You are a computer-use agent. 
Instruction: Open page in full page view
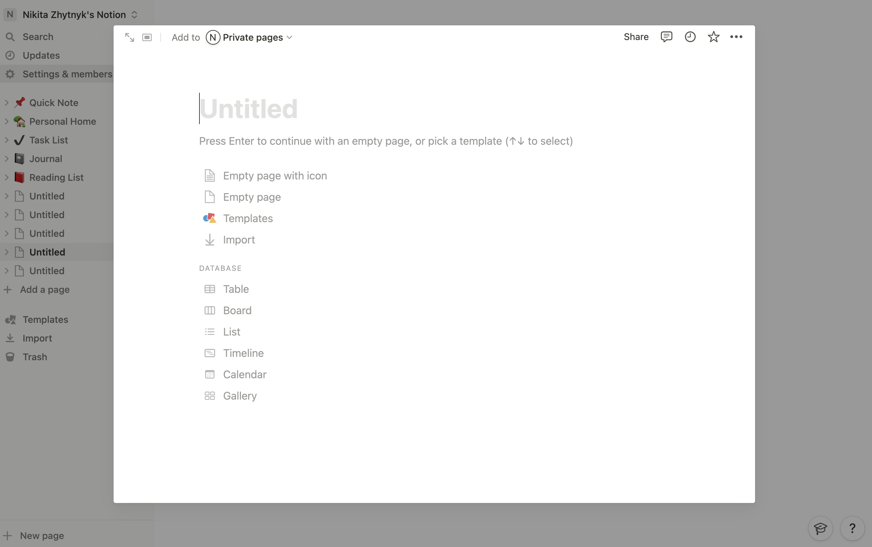coord(129,37)
